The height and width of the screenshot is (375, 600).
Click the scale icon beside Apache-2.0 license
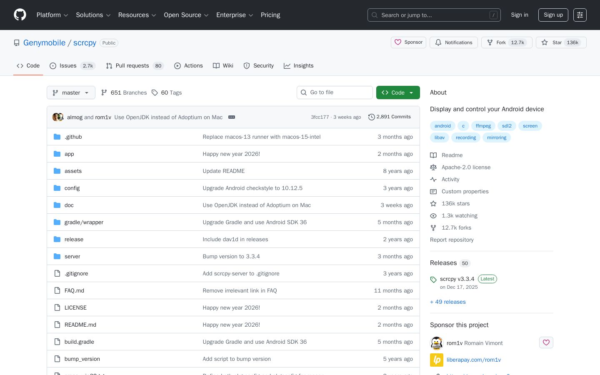tap(433, 167)
